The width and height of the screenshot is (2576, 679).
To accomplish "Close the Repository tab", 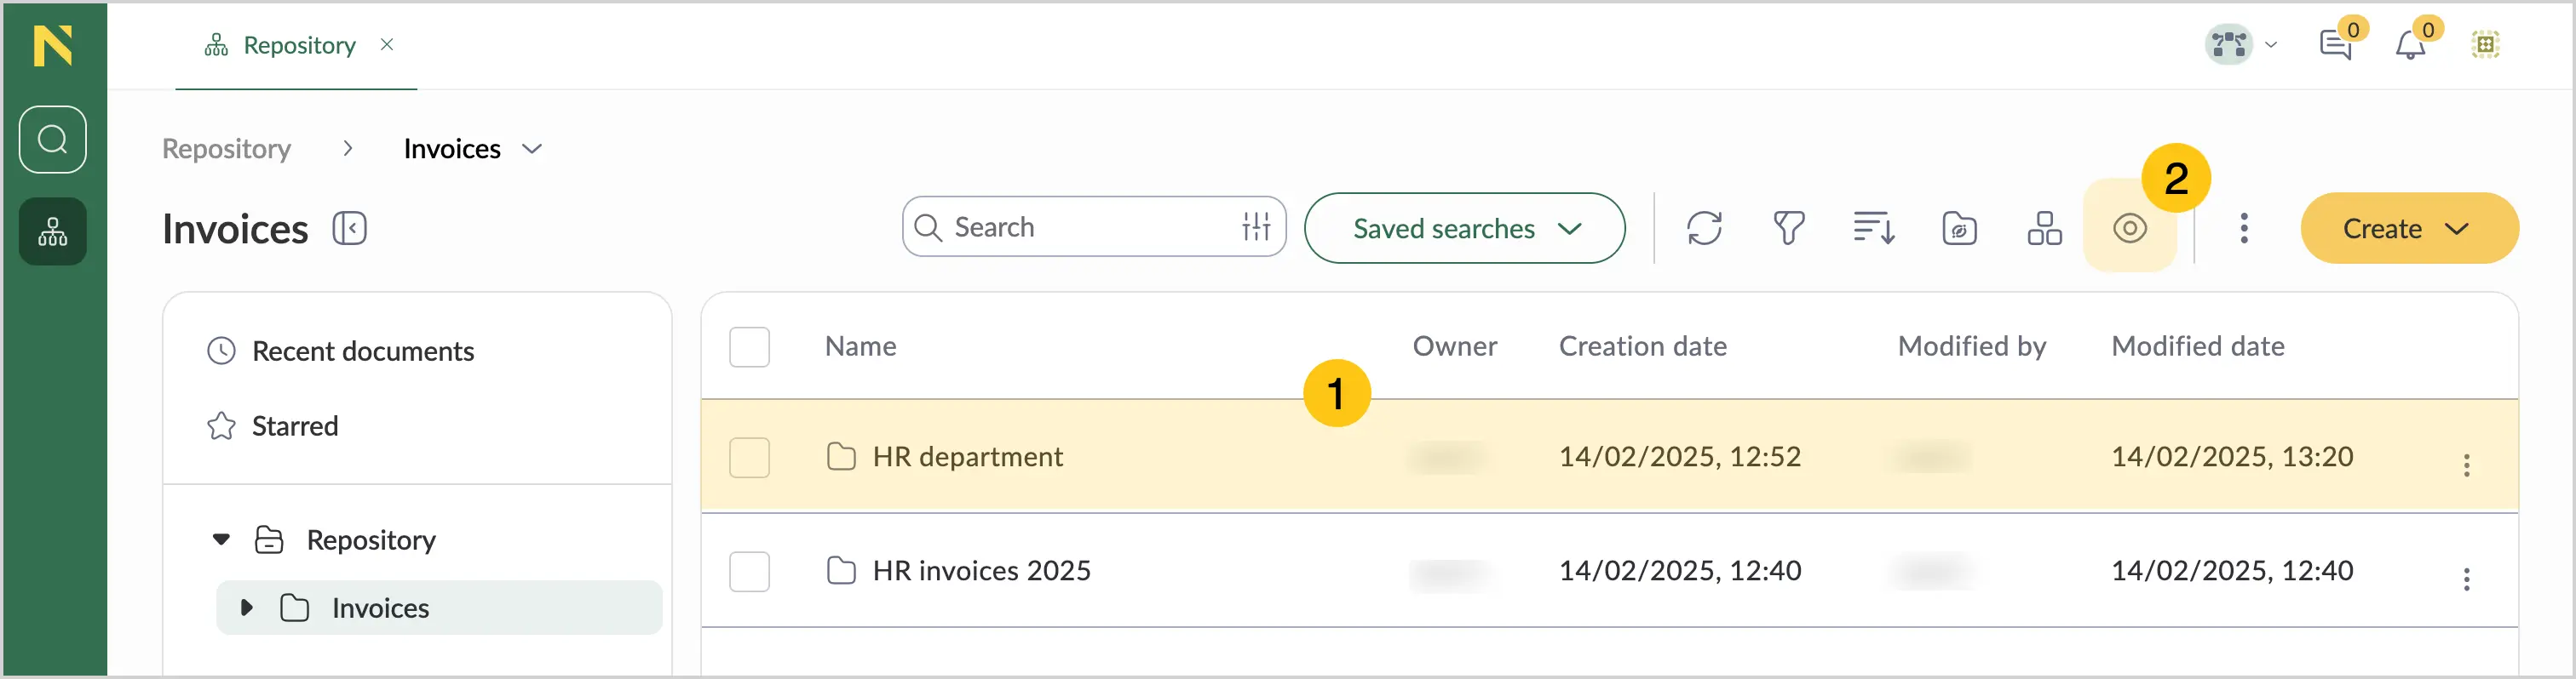I will pyautogui.click(x=387, y=45).
